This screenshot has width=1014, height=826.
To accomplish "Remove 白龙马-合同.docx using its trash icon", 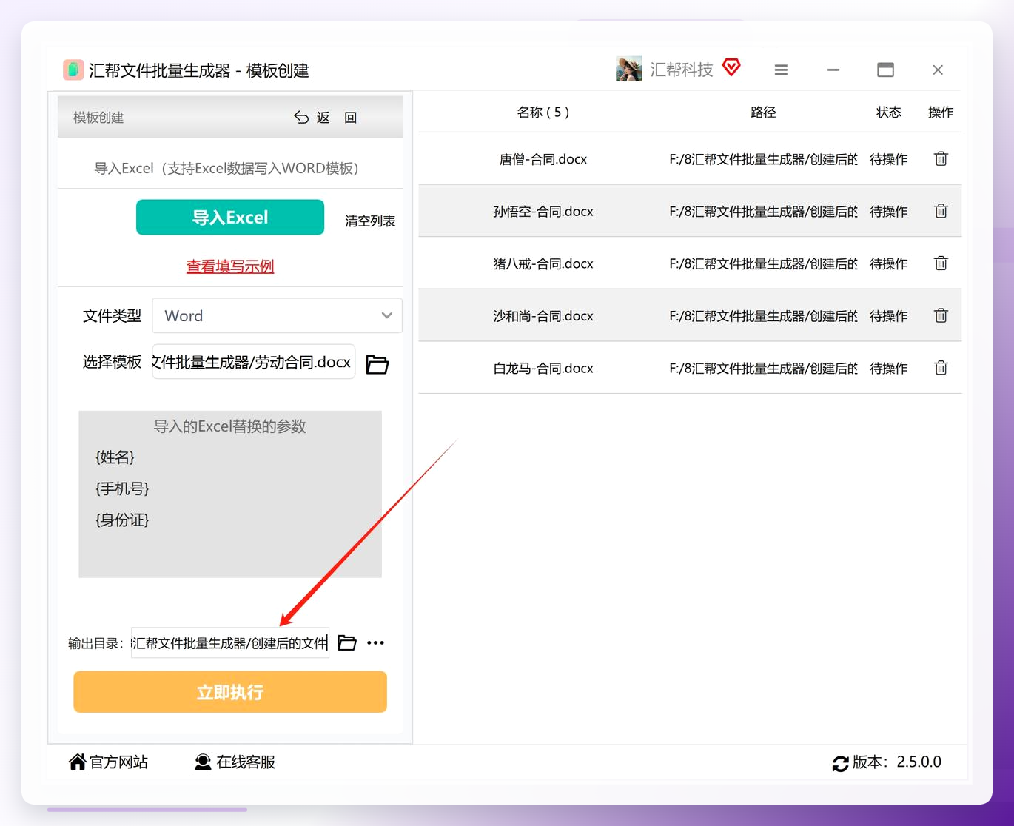I will tap(941, 368).
